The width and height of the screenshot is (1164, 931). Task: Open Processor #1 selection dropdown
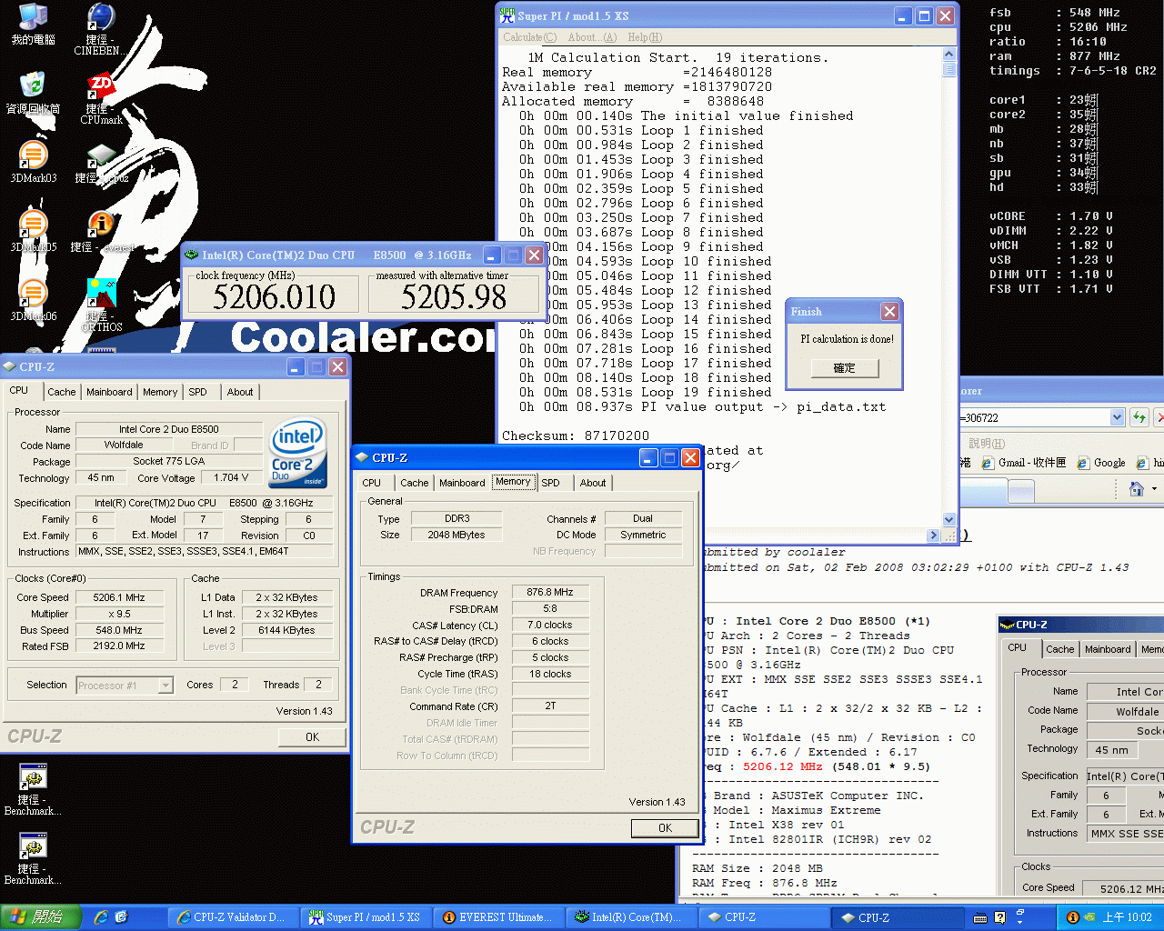coord(166,686)
